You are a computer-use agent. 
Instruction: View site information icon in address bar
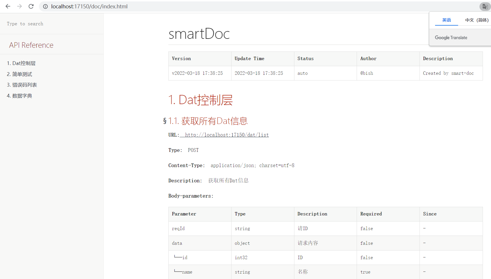[45, 6]
